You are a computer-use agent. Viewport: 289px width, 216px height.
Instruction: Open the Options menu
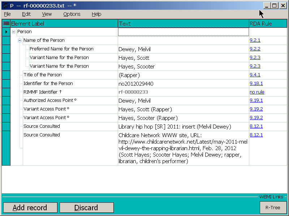pos(72,14)
